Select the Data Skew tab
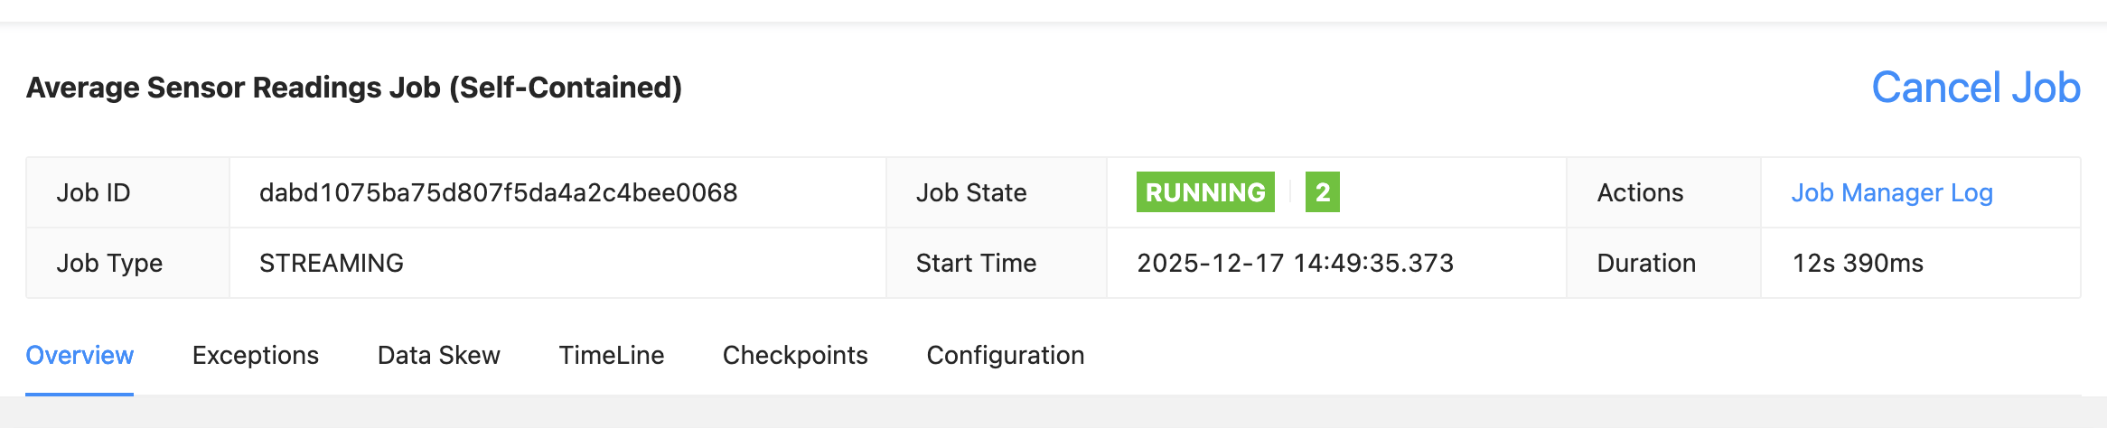 [438, 355]
